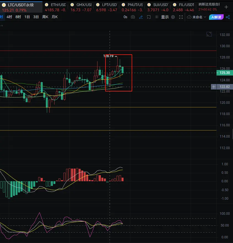The image size is (233, 243).
Task: Expand the price chart pane icon
Action: click(x=209, y=34)
